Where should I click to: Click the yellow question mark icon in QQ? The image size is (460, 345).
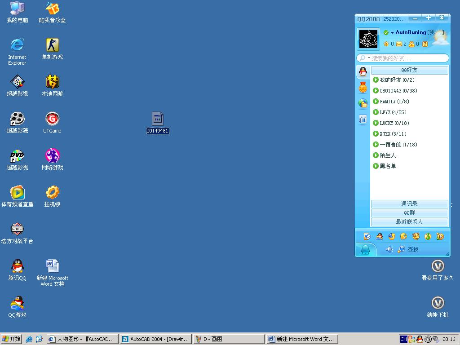(x=425, y=44)
